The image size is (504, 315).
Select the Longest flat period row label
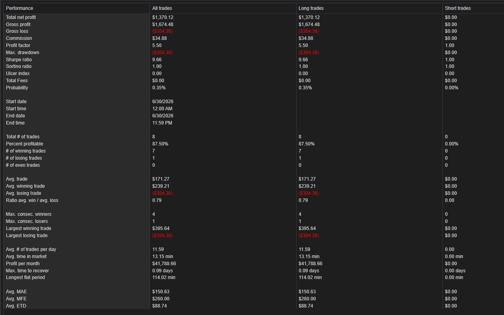(25, 277)
